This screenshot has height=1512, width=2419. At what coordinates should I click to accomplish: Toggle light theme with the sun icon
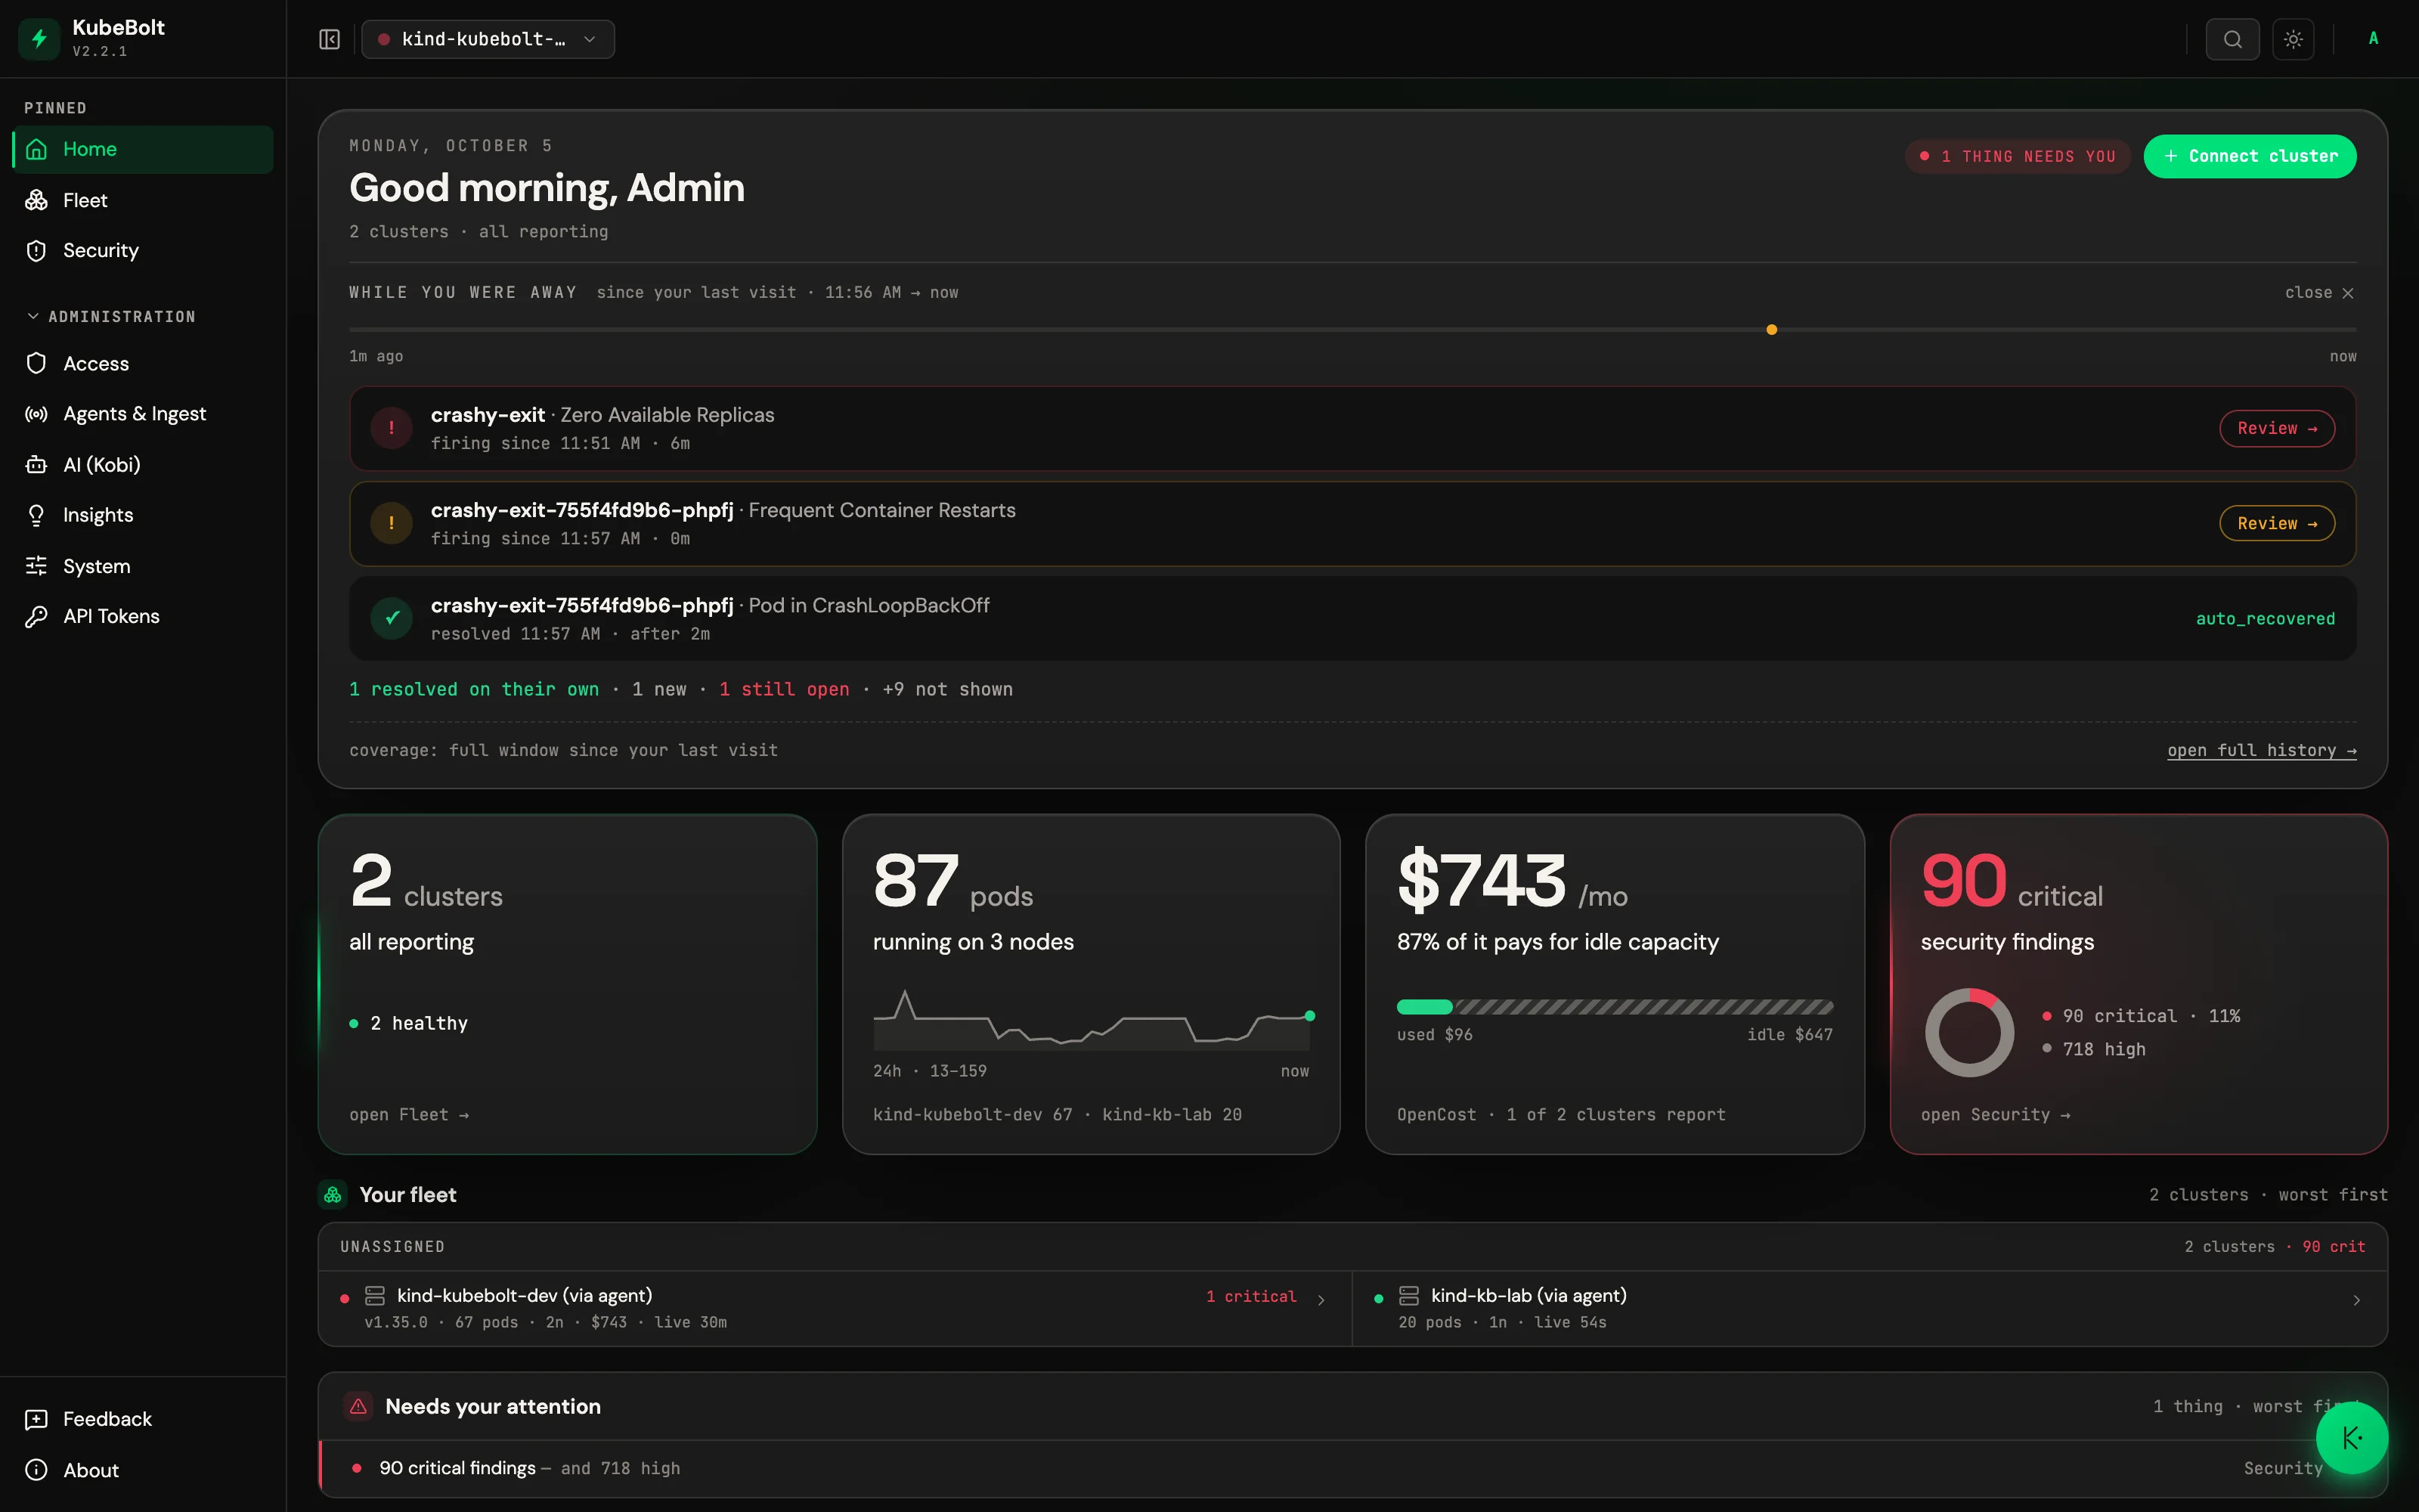2293,39
